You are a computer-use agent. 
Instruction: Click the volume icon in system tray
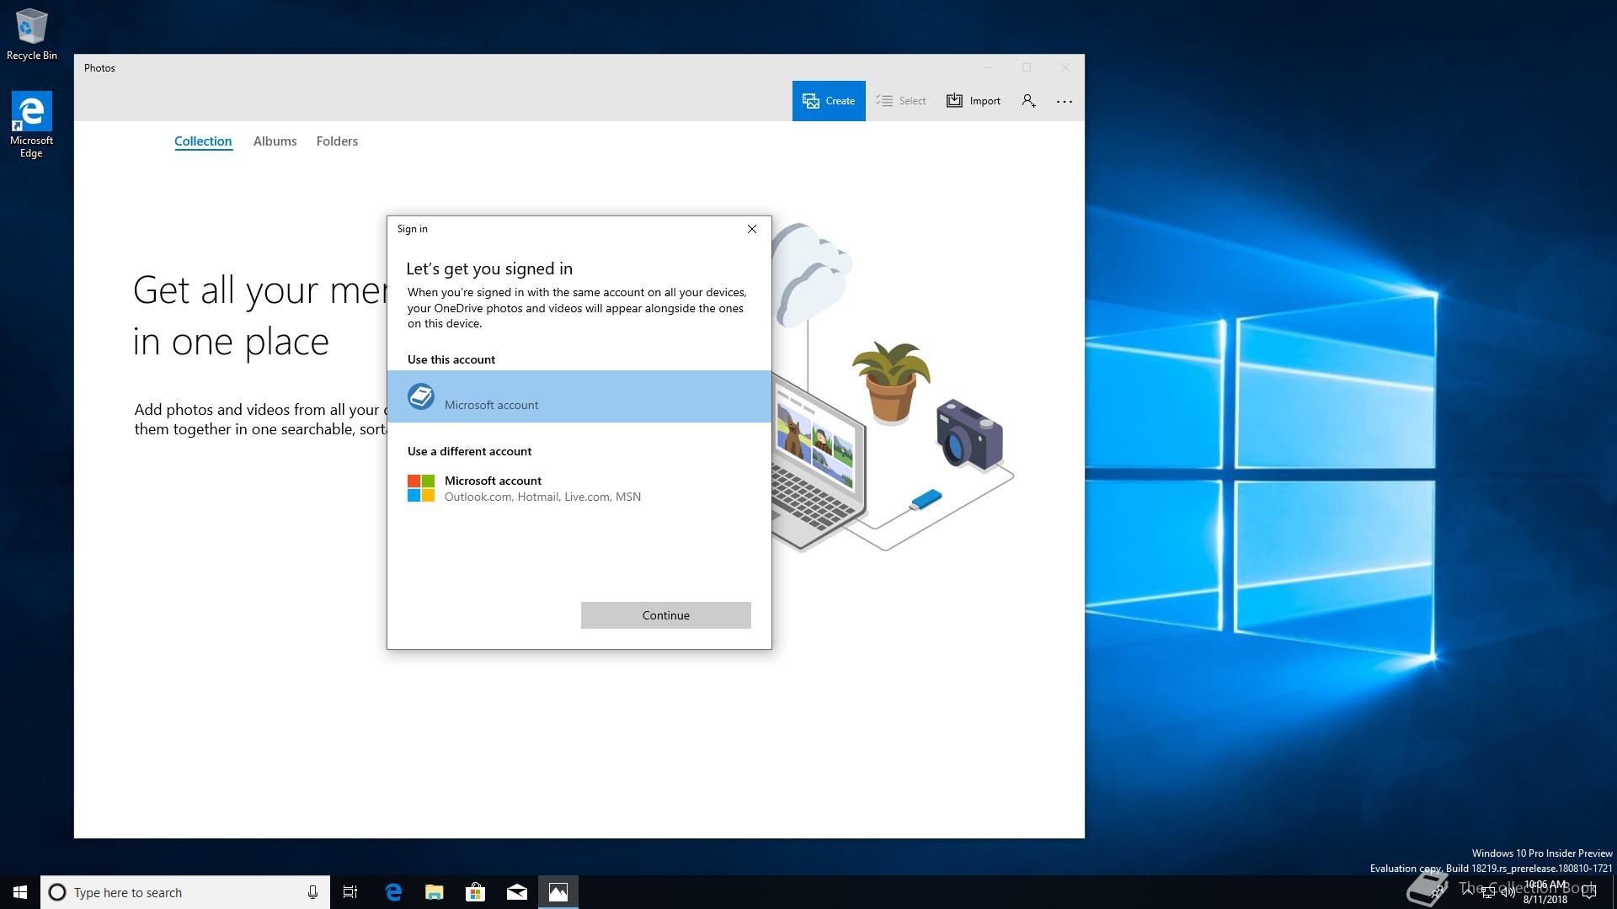(1508, 893)
